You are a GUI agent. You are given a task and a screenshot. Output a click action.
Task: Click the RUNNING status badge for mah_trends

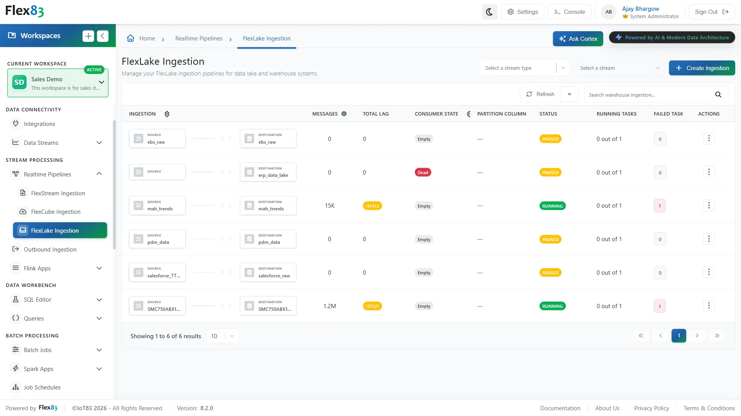point(552,206)
